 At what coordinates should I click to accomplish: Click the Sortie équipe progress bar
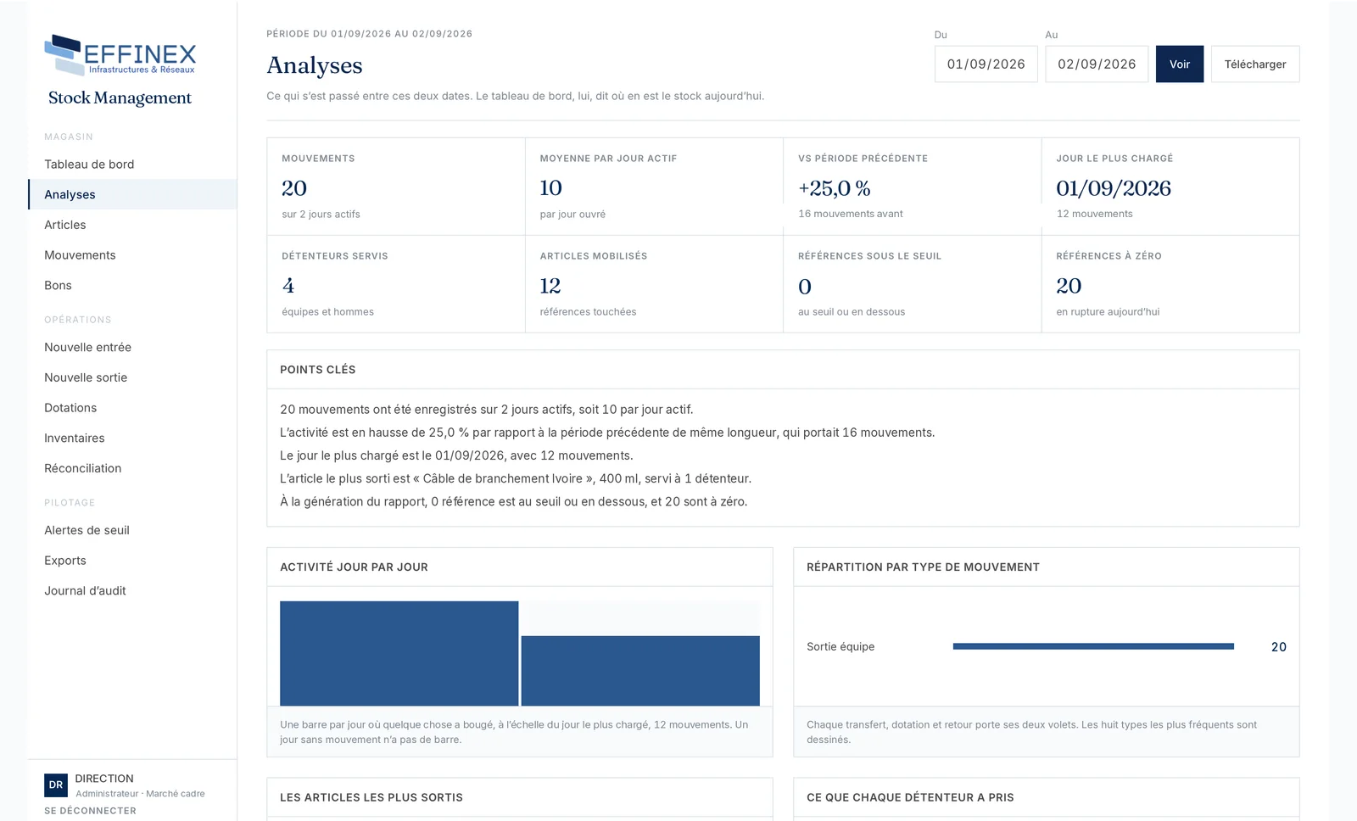(1093, 647)
